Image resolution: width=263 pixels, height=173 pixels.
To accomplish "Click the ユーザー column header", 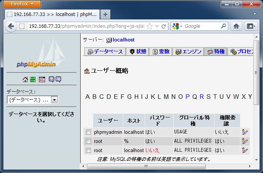I will pyautogui.click(x=108, y=121).
